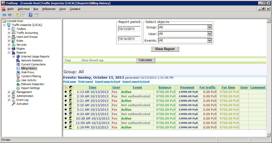Click the View Report button
The image size is (272, 143).
165,49
